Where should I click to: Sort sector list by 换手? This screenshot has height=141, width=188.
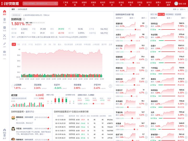click(184, 18)
